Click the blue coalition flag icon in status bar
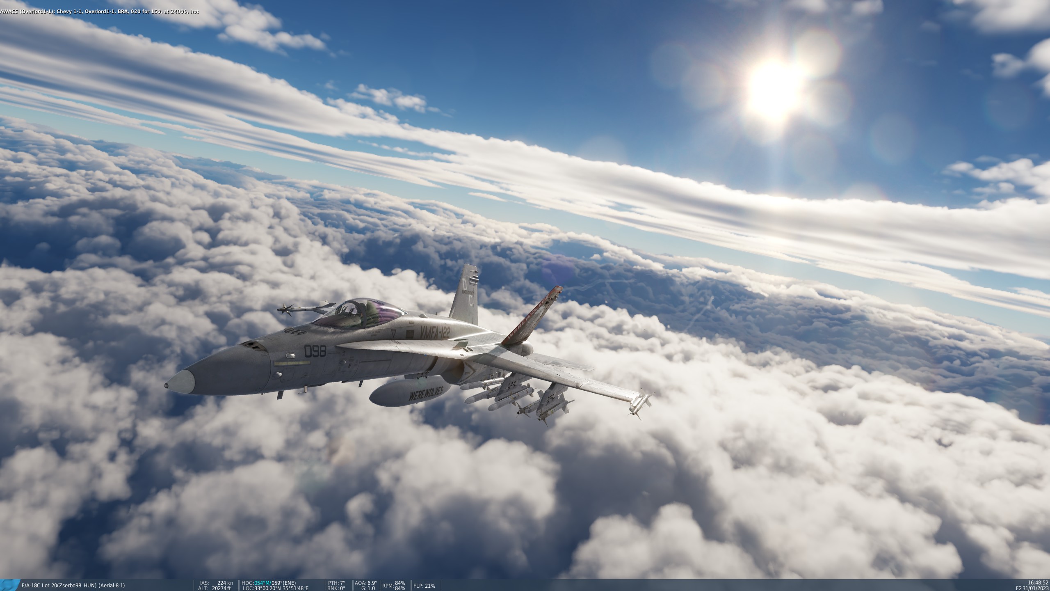This screenshot has width=1050, height=591. click(x=10, y=585)
